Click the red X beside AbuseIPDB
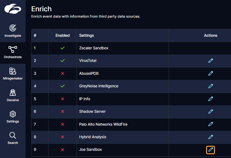Viewport: 231px width, 158px height. (x=62, y=74)
